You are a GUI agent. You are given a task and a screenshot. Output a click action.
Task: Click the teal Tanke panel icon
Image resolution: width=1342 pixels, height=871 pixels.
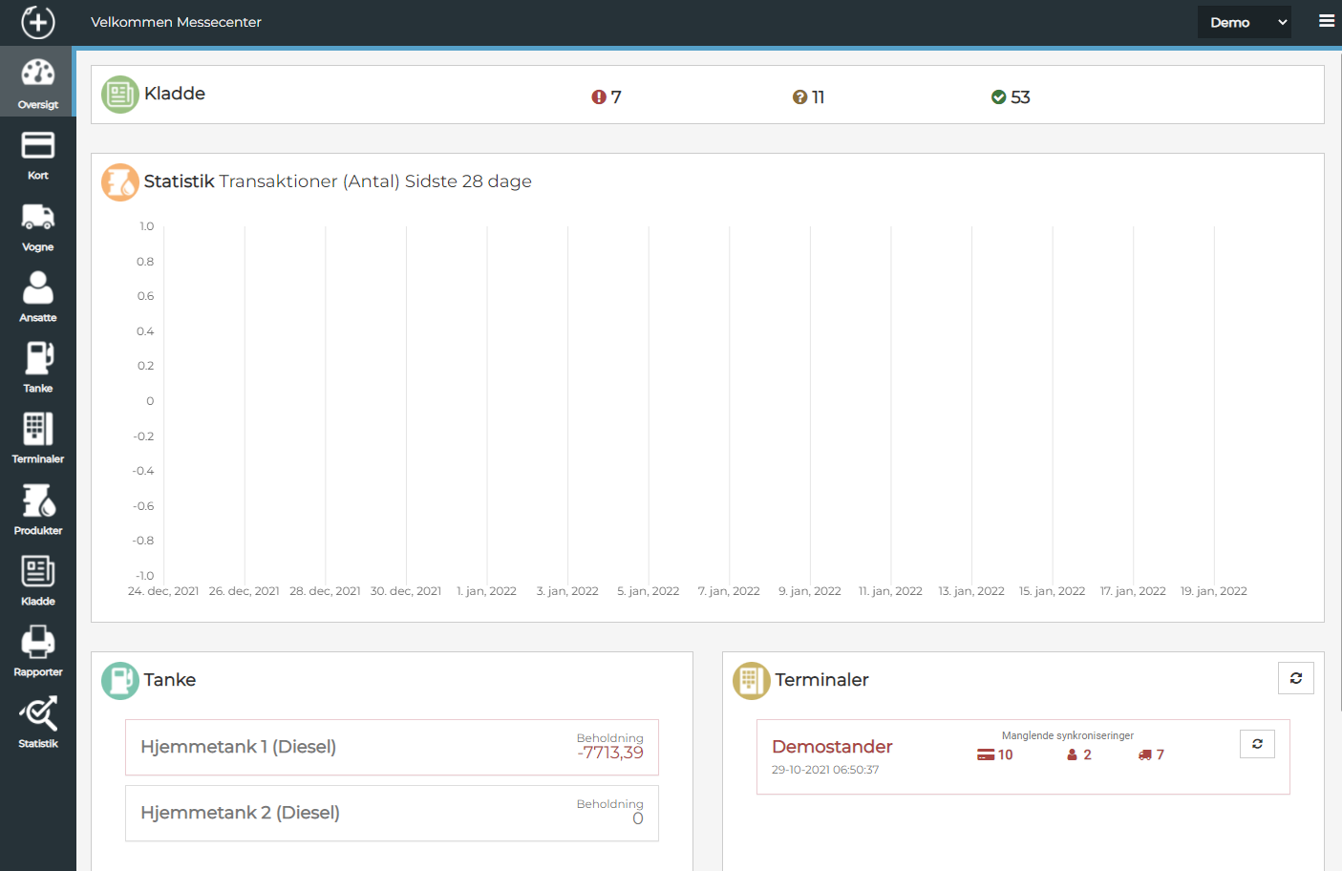120,681
